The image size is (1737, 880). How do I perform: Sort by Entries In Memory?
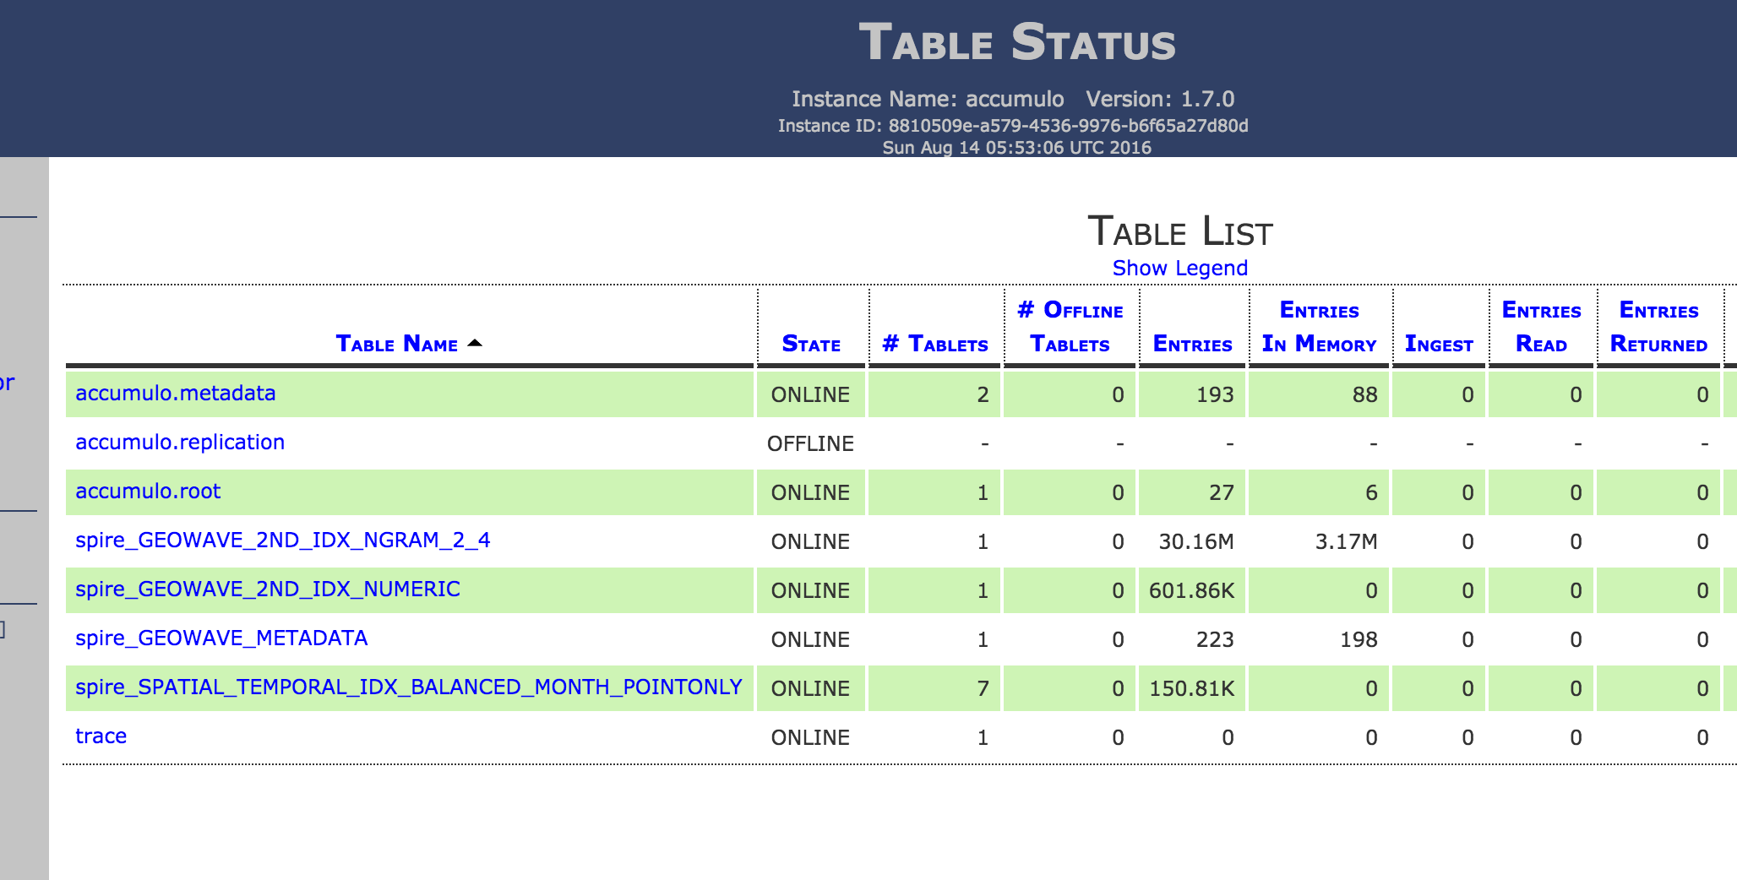(1318, 327)
